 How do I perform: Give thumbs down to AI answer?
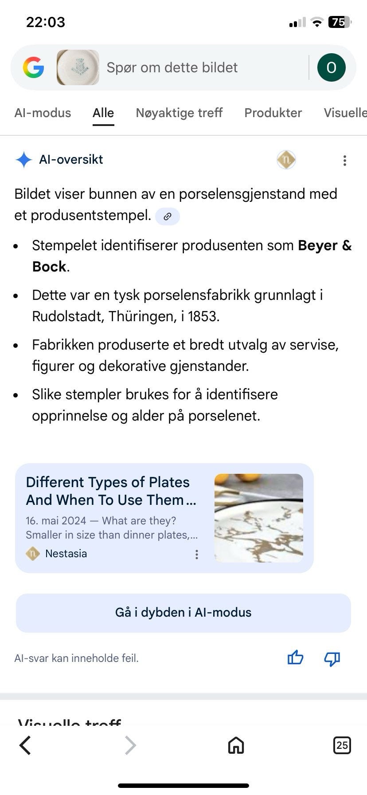[332, 658]
